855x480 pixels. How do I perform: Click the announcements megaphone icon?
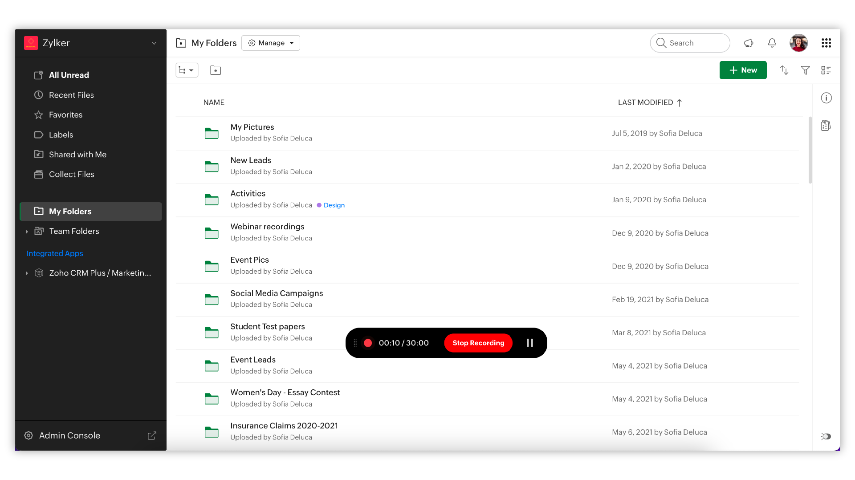[749, 43]
